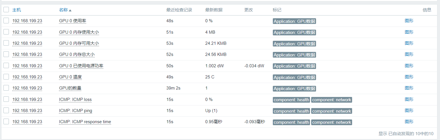Toggle the select-all checkbox in header
This screenshot has width=440, height=140.
point(6,10)
